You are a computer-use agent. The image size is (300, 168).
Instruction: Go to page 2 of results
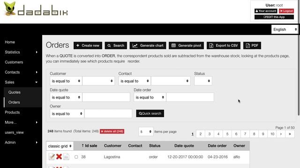(x=201, y=134)
